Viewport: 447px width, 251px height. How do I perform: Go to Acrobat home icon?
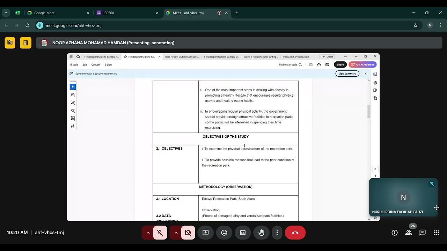click(78, 56)
